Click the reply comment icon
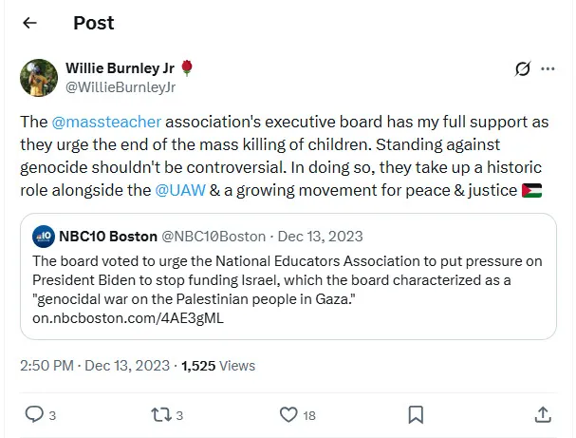The image size is (576, 438). [x=33, y=414]
